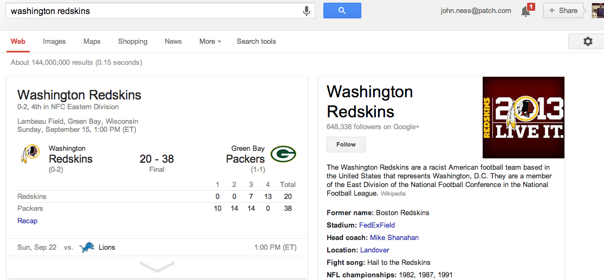Click the + Share button
This screenshot has width=604, height=280.
pyautogui.click(x=563, y=11)
